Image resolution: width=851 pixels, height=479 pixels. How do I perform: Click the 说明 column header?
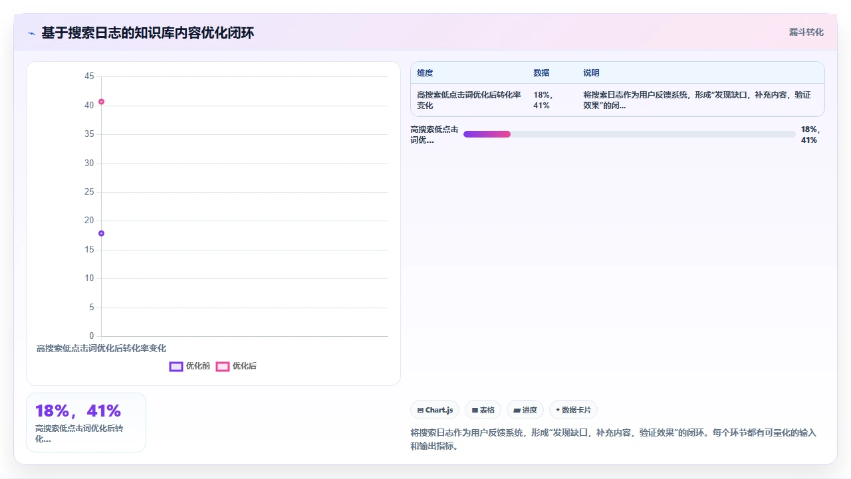tap(591, 73)
